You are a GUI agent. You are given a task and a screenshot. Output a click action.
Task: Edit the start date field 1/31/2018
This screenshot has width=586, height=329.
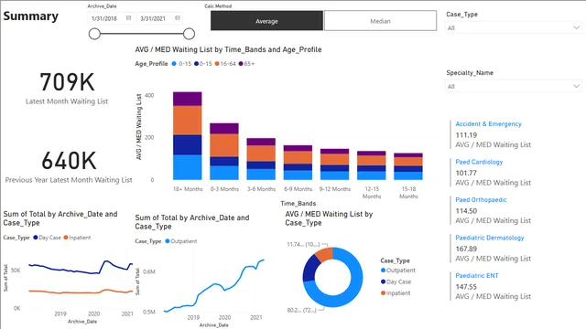(111, 18)
